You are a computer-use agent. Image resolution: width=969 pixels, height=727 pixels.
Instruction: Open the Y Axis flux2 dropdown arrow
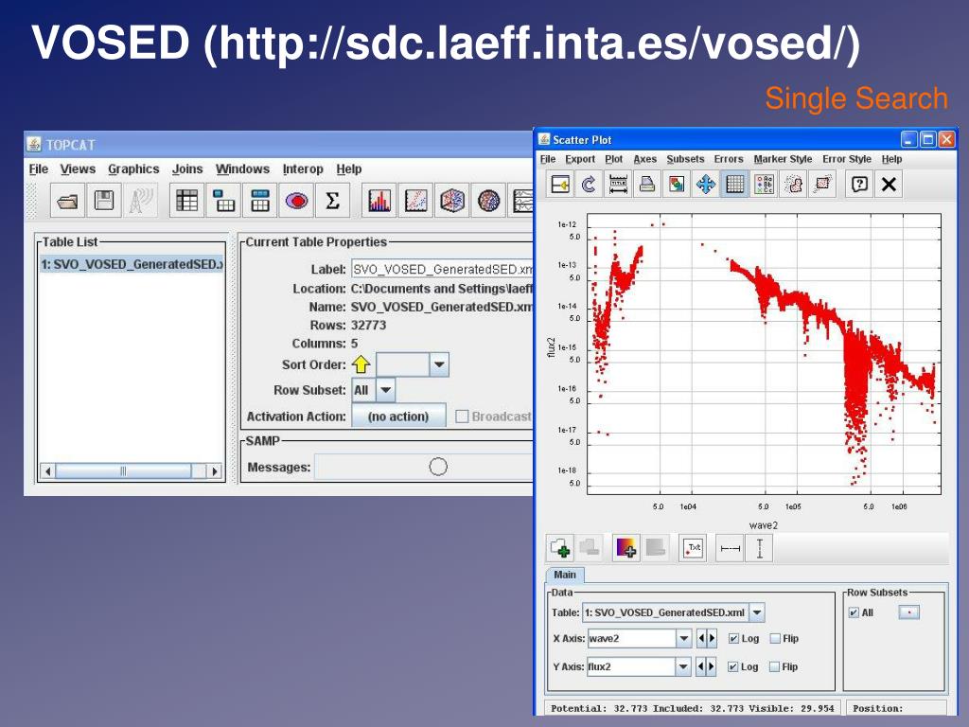[x=683, y=666]
